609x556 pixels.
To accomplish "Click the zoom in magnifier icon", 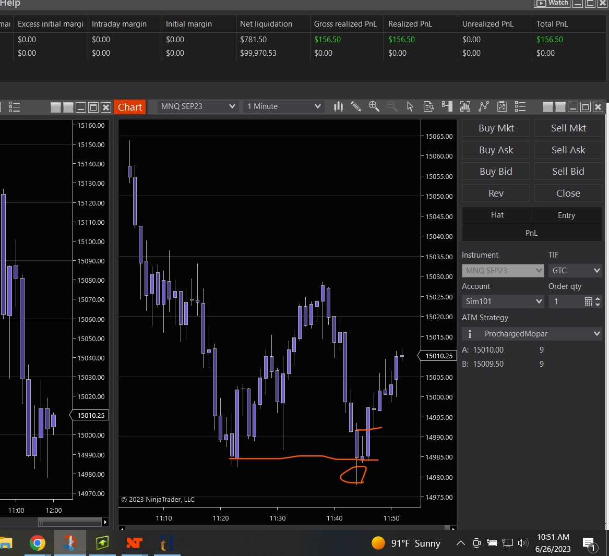I will tap(374, 106).
